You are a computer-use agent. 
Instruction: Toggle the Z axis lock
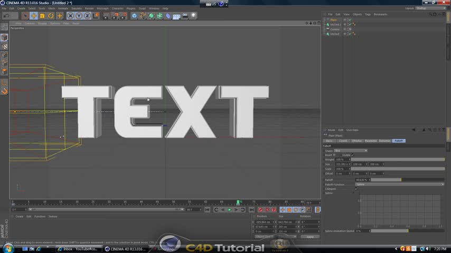point(87,16)
